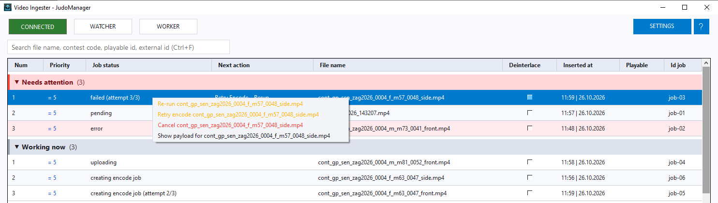Screen dimensions: 718x203
Task: Toggle Deinterlace checkbox for job-03
Action: 530,98
